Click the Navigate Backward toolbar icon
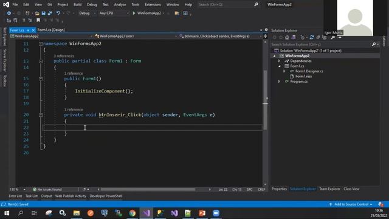389x219 pixels. pyautogui.click(x=9, y=13)
